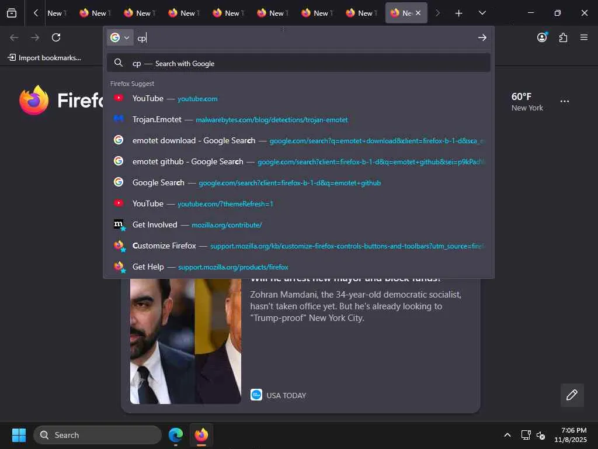Open the application hamburger menu
This screenshot has height=449, width=598.
coord(584,37)
